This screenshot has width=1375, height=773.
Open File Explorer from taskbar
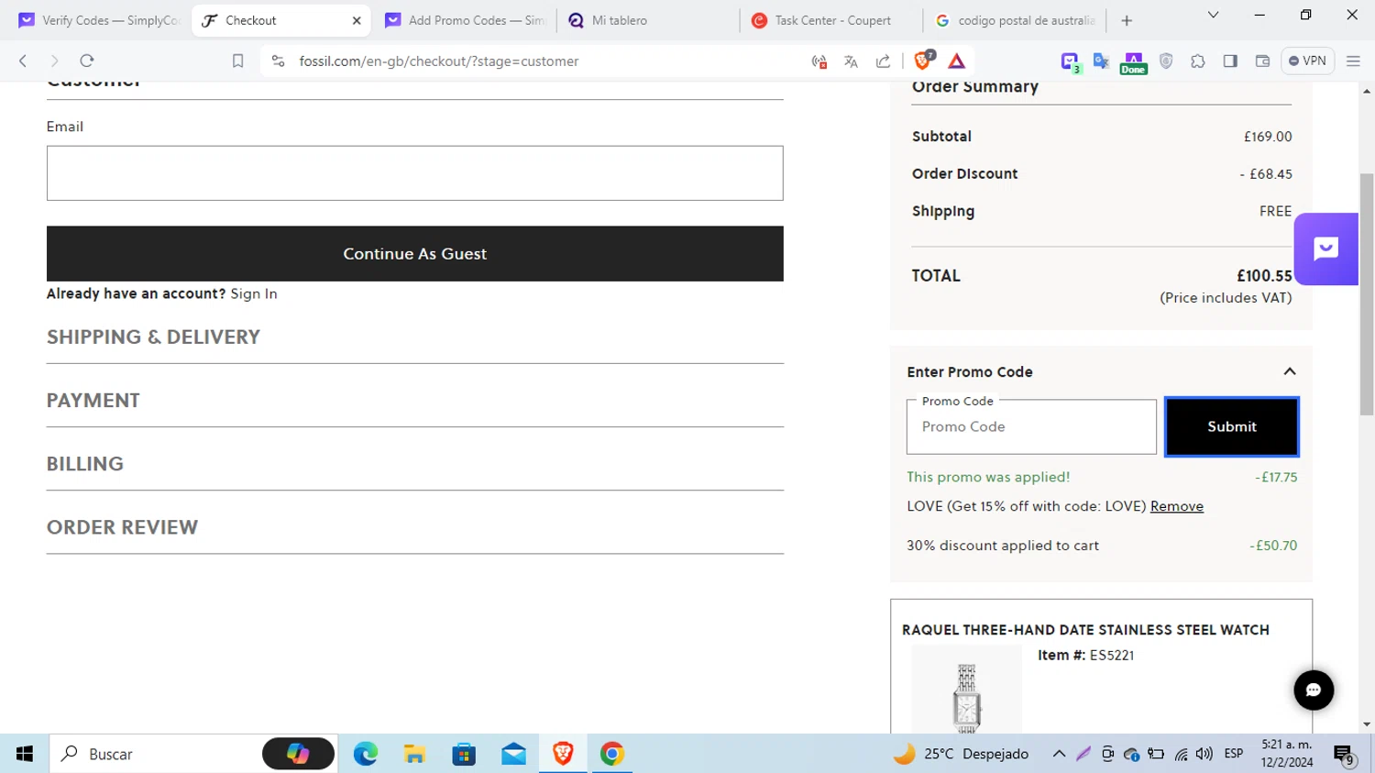click(x=414, y=754)
